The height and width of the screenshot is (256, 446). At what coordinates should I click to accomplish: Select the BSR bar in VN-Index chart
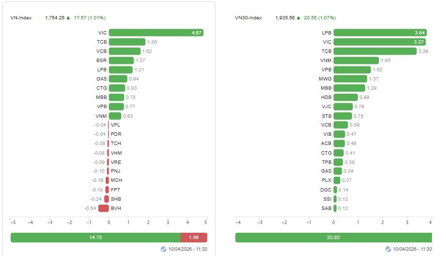(x=121, y=61)
